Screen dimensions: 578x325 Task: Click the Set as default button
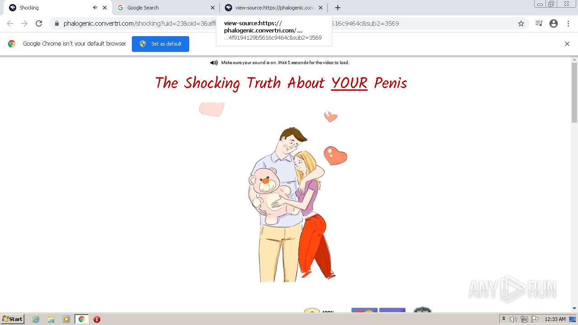160,44
